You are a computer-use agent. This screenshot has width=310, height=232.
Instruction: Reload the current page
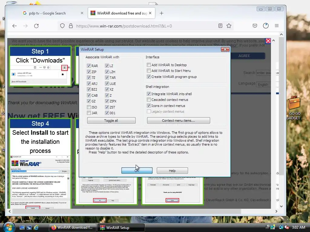coord(36,26)
